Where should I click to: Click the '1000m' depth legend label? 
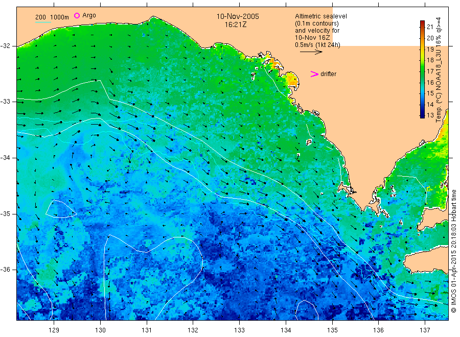pos(60,17)
